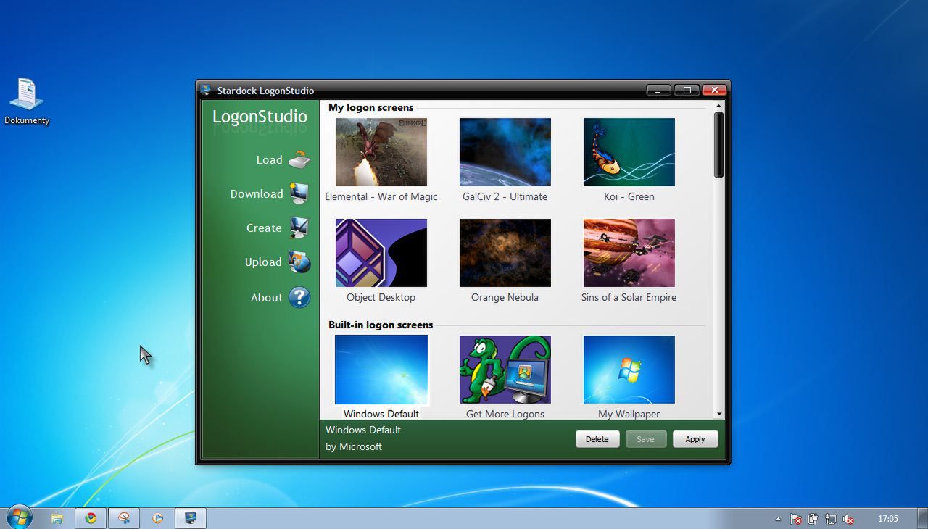928x529 pixels.
Task: Click the Create icon in sidebar
Action: click(299, 228)
